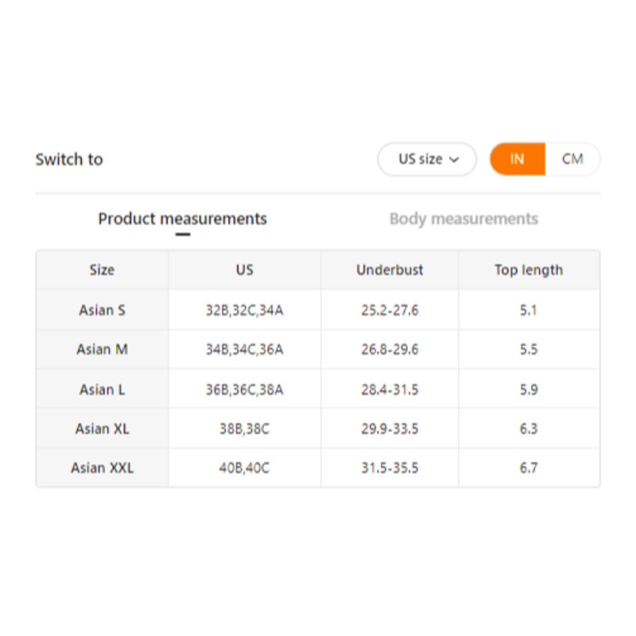This screenshot has width=636, height=636.
Task: Select the Asian XL size row
Action: pyautogui.click(x=102, y=429)
